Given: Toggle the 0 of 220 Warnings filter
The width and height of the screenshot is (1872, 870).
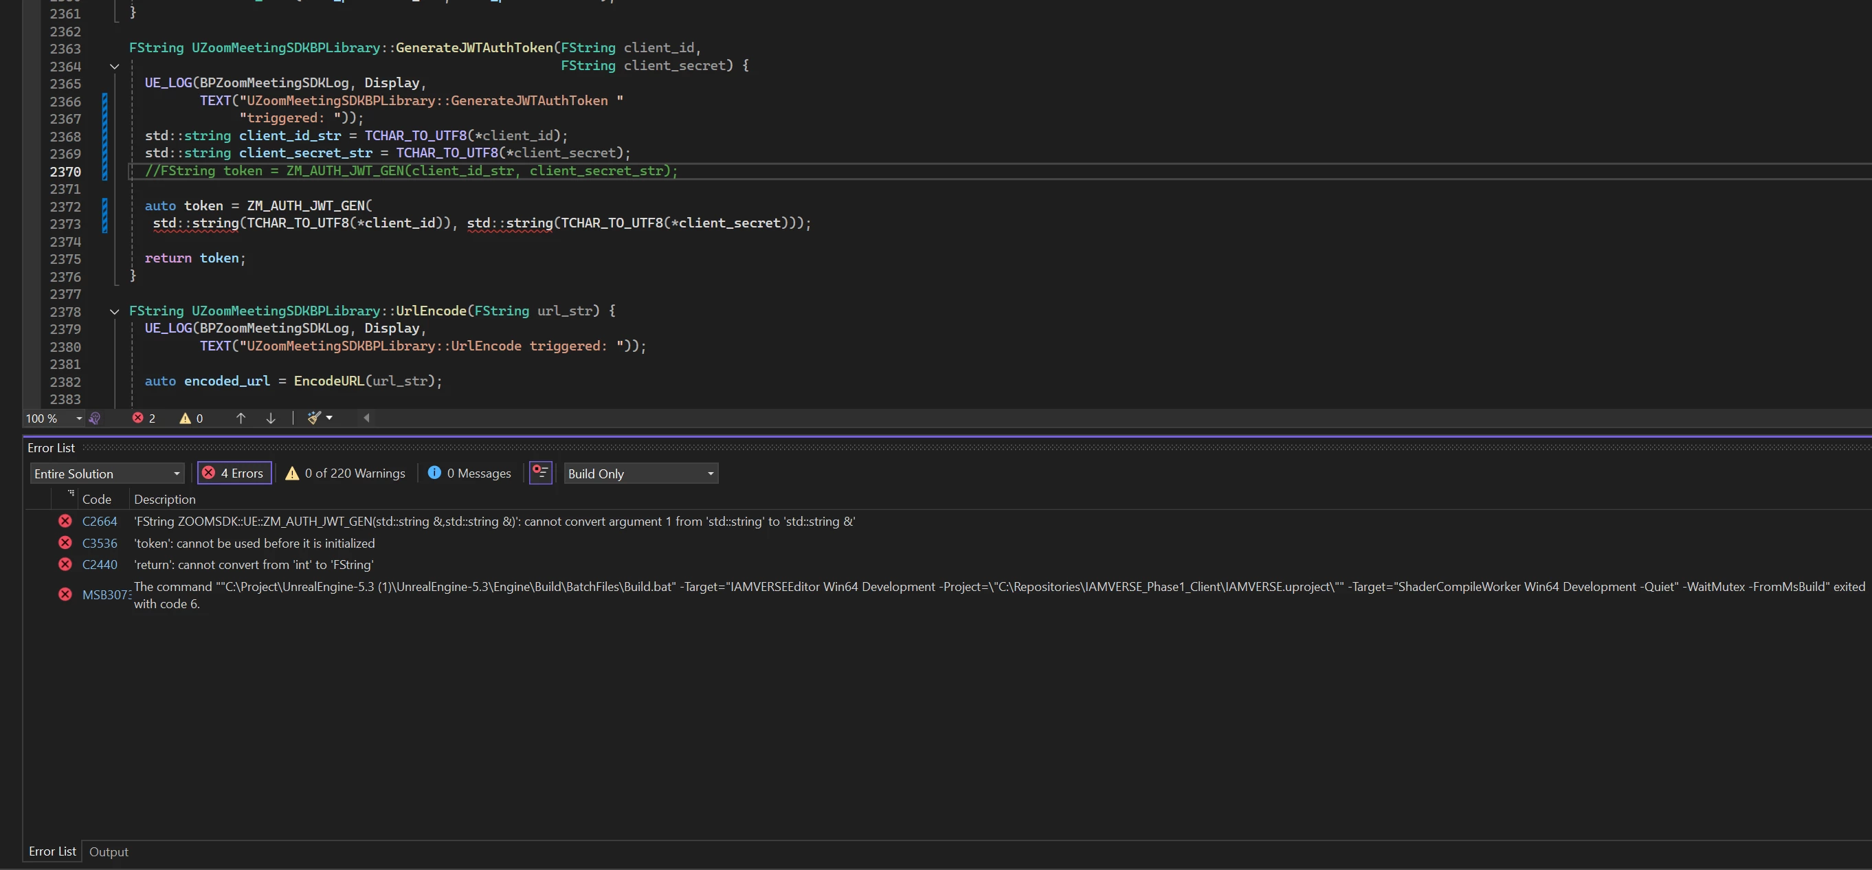Looking at the screenshot, I should pos(345,473).
